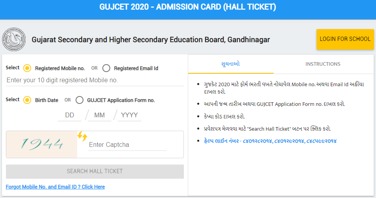Click the MM month input field
376x198 pixels.
point(100,115)
